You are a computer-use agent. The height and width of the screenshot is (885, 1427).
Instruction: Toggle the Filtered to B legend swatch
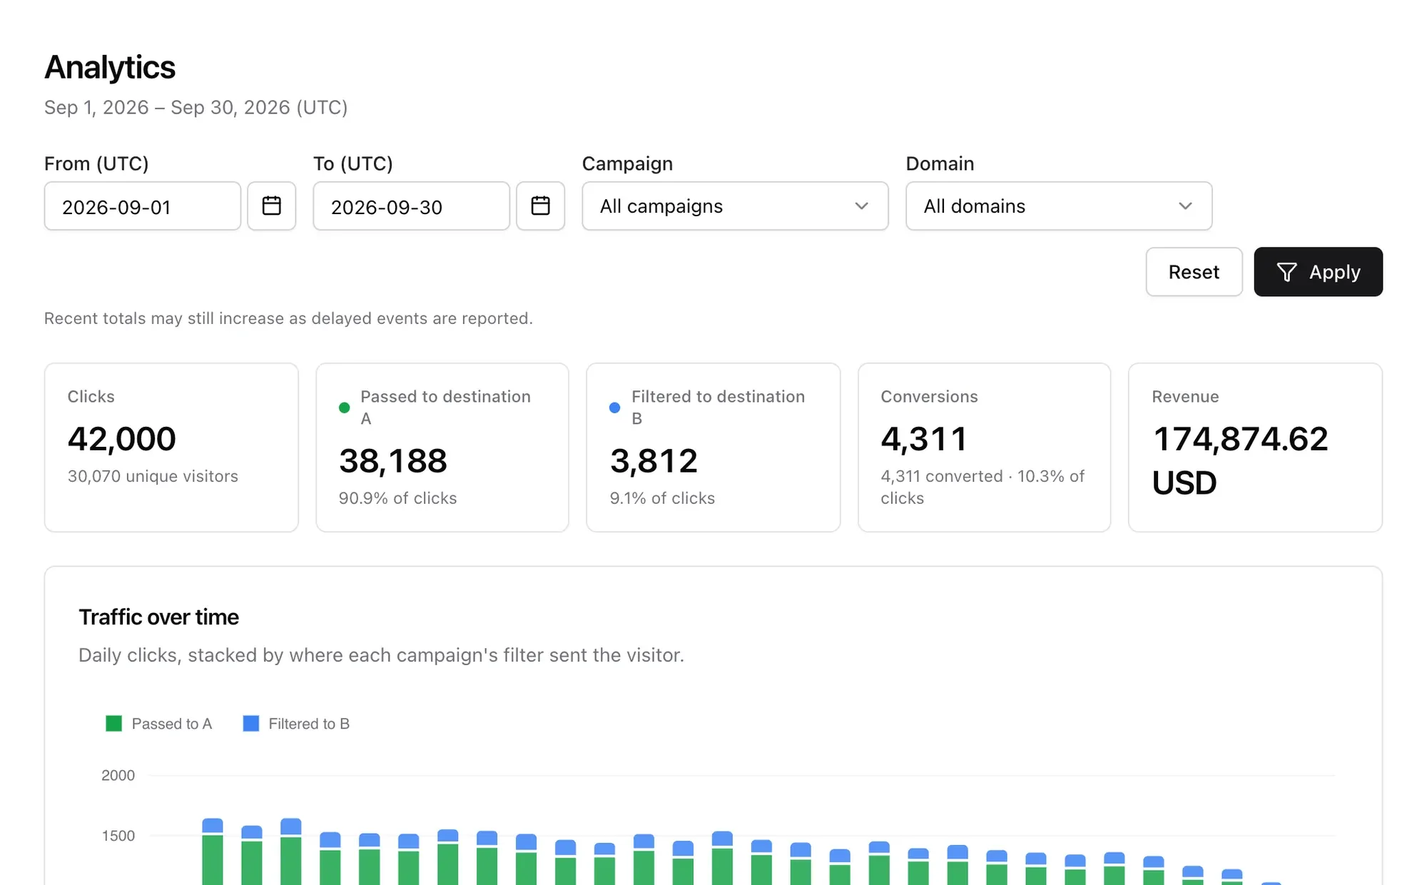[250, 724]
